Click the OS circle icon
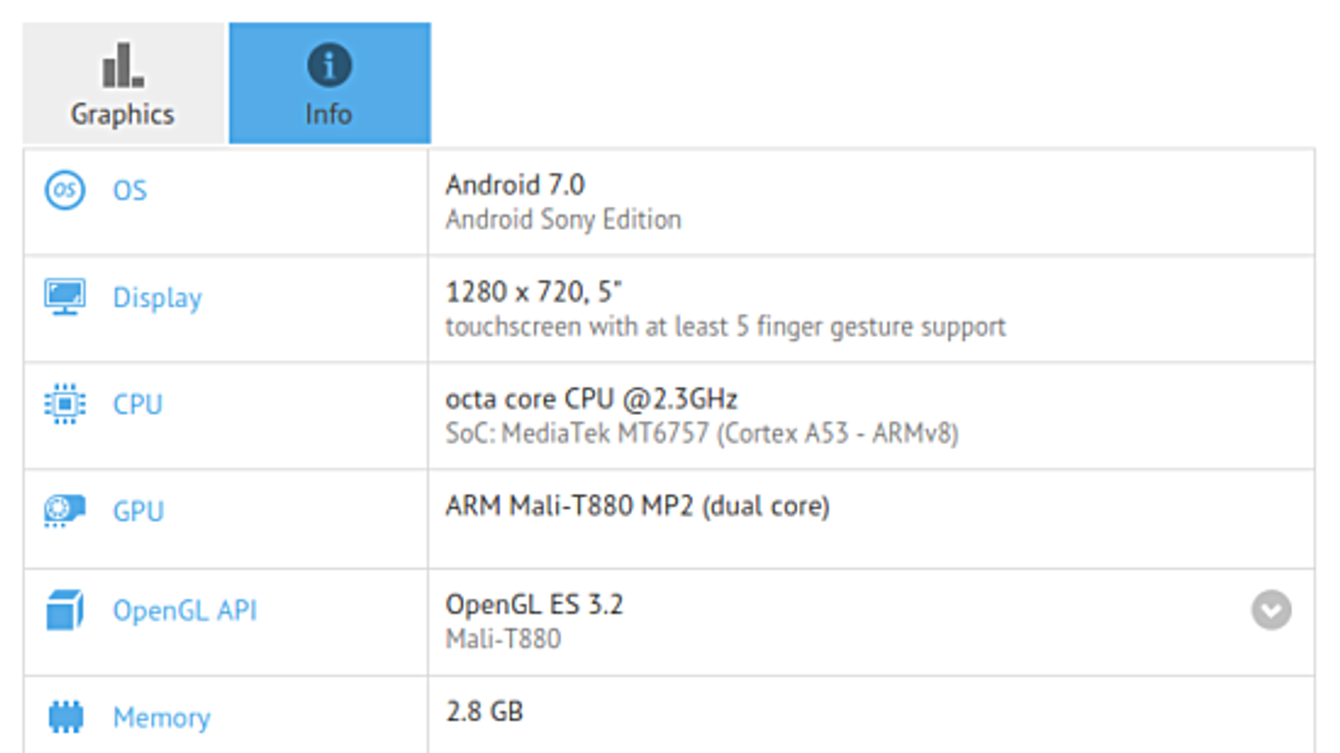This screenshot has height=753, width=1340. point(64,191)
